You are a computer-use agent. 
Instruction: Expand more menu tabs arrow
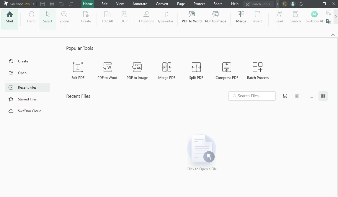[277, 4]
